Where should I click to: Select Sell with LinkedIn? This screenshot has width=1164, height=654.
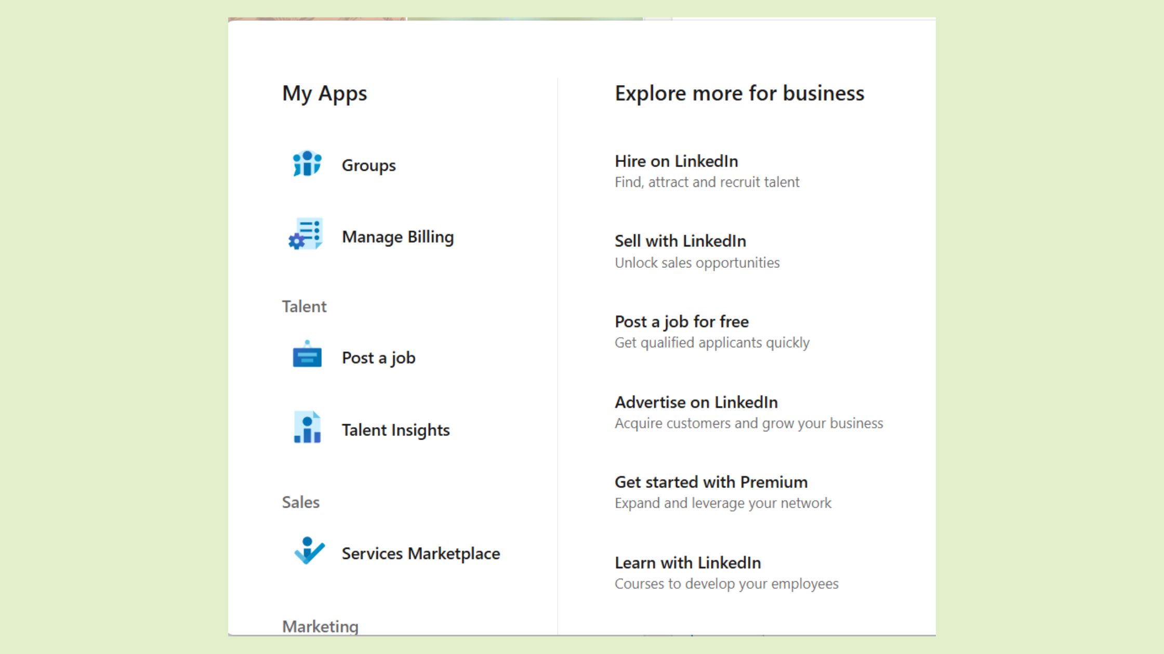click(680, 241)
